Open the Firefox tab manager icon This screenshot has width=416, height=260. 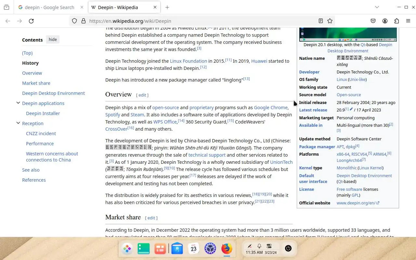pyautogui.click(x=6, y=7)
